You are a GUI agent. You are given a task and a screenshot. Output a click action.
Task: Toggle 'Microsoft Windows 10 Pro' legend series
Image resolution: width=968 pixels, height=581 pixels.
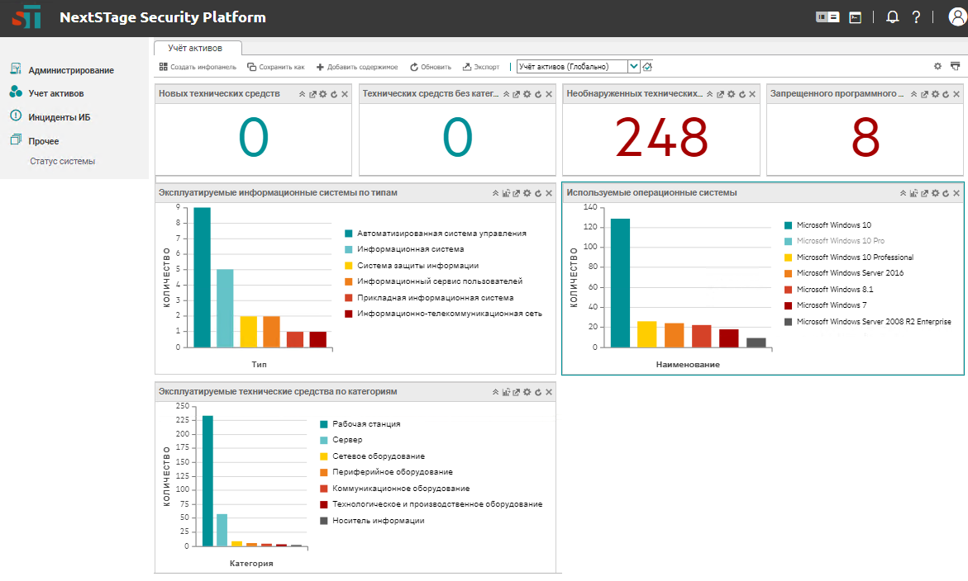pyautogui.click(x=840, y=241)
